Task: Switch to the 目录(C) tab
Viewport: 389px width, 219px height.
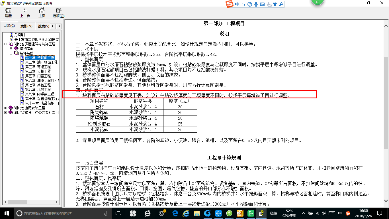Action: 9,26
